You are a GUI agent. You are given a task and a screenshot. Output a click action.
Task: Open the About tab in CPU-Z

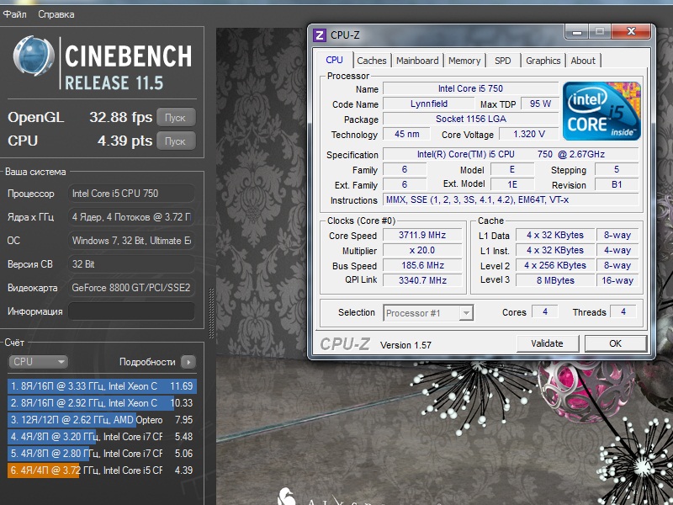point(583,61)
